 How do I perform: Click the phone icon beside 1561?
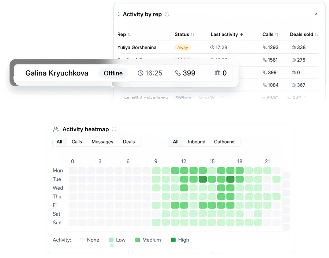(x=265, y=60)
